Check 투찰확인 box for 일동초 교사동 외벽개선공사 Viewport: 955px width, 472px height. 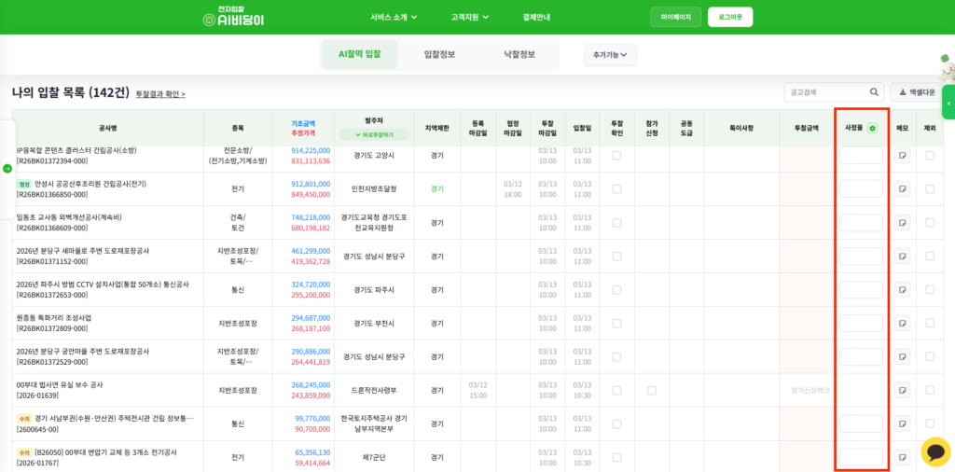(x=616, y=223)
